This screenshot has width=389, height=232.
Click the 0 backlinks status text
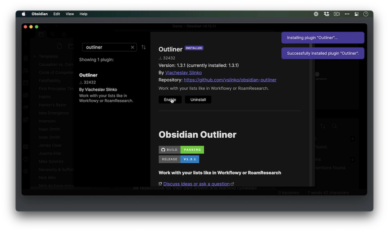pos(289,193)
